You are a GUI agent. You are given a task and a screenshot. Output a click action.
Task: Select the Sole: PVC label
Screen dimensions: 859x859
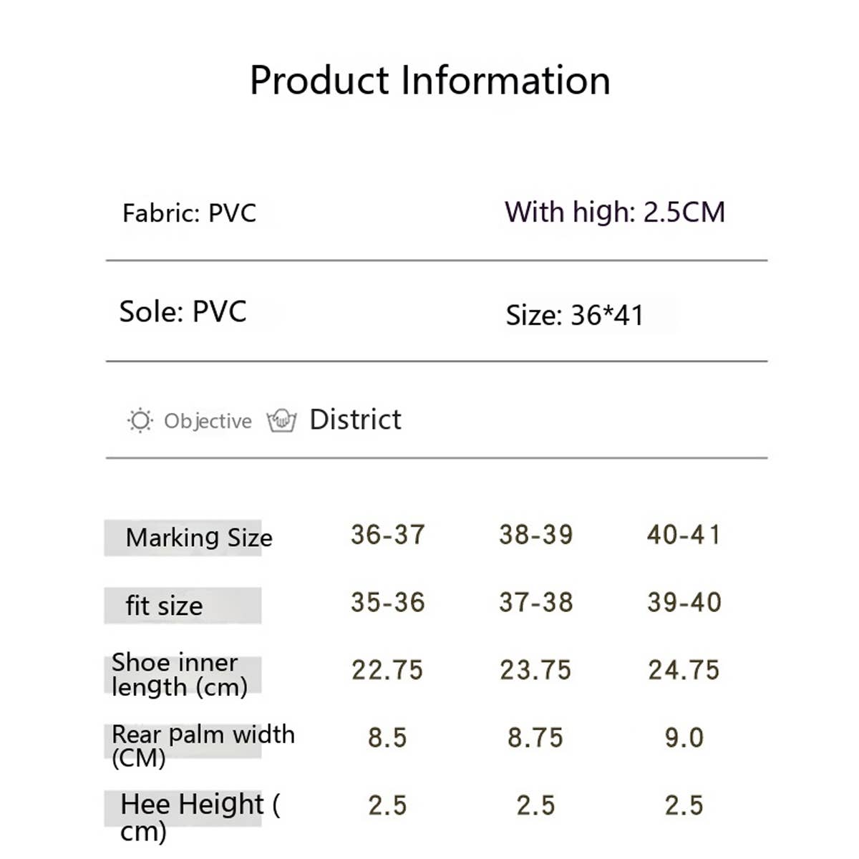[x=183, y=312]
